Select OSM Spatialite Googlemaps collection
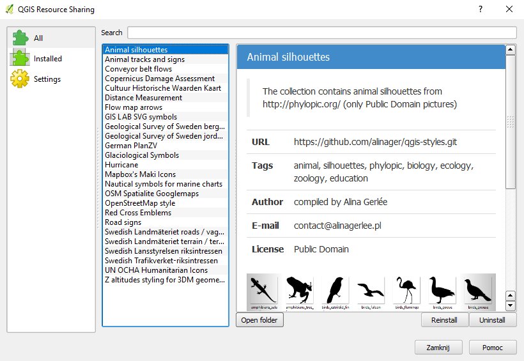This screenshot has width=524, height=361. 166,194
